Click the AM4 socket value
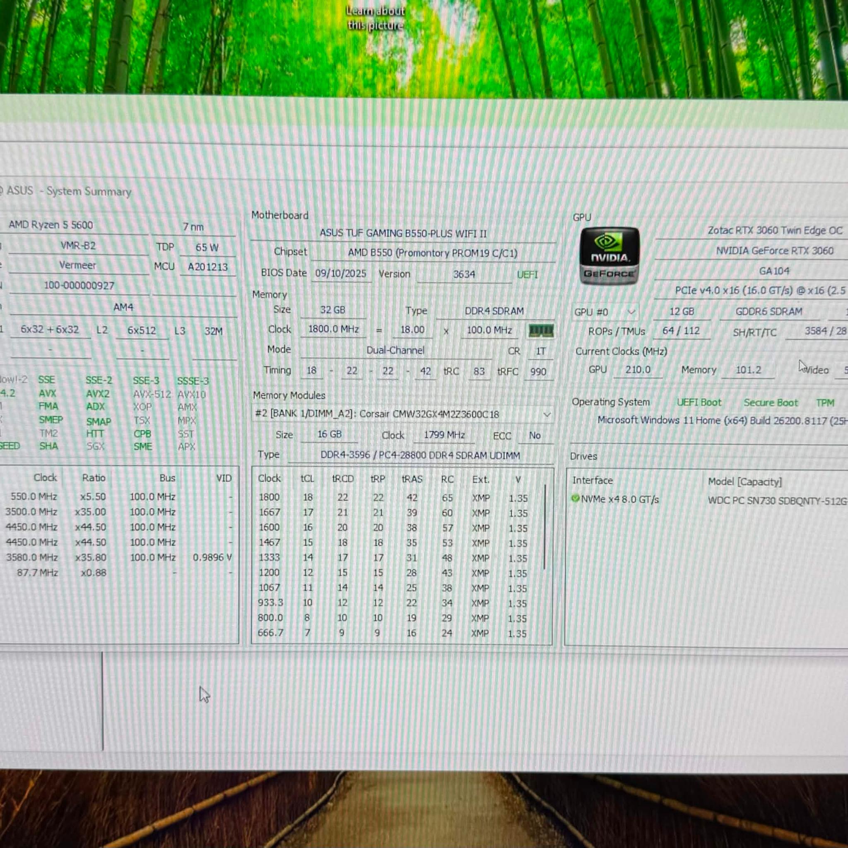Screen dimensions: 848x848 click(123, 307)
